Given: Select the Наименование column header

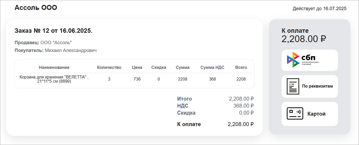Looking at the screenshot, I should 54,68.
